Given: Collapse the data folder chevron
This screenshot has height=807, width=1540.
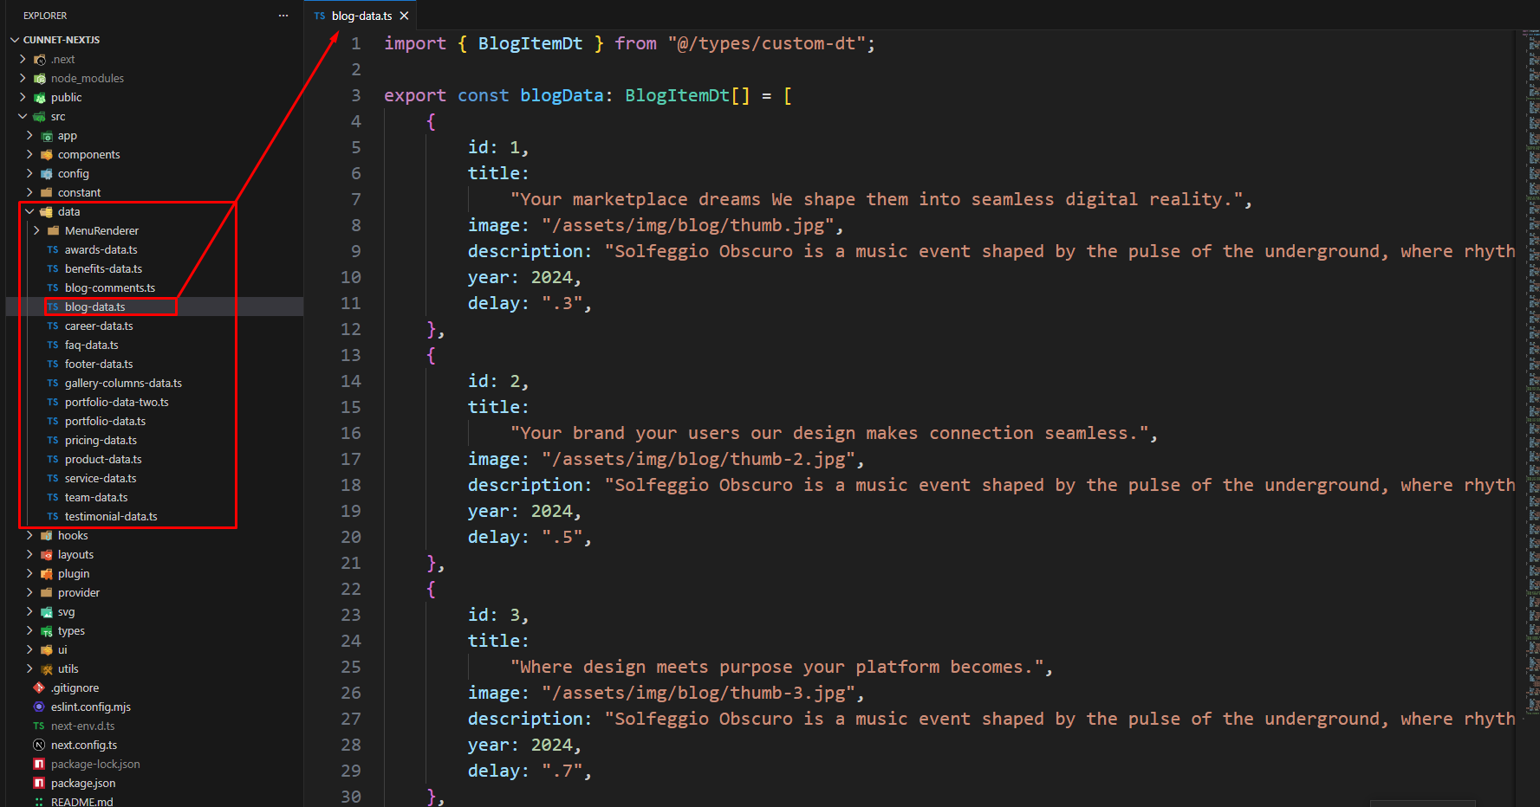Looking at the screenshot, I should tap(29, 211).
